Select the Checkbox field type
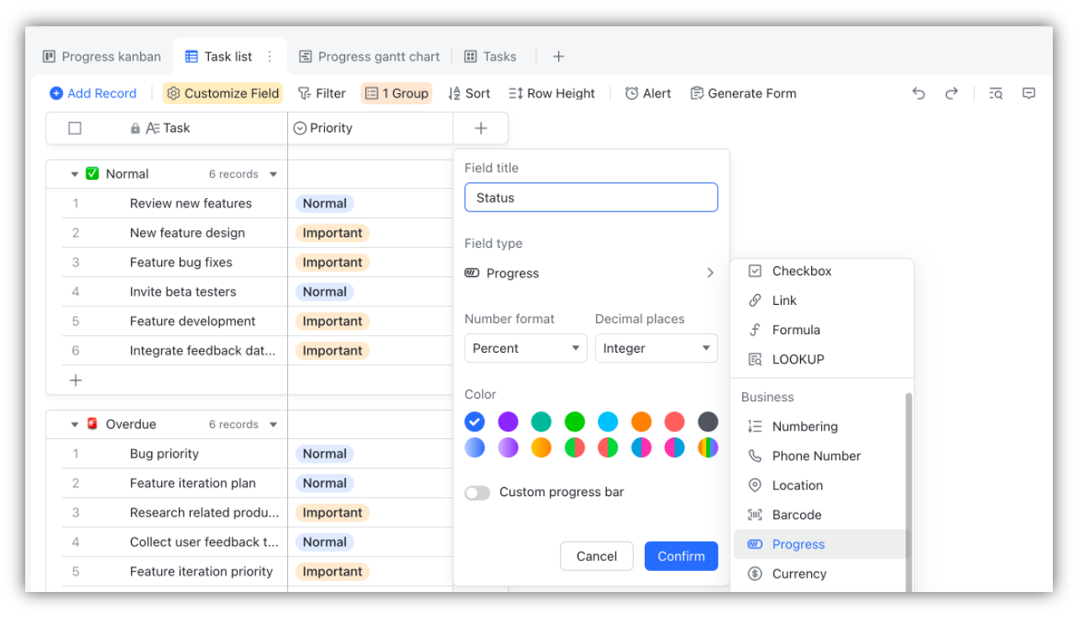 pyautogui.click(x=801, y=271)
